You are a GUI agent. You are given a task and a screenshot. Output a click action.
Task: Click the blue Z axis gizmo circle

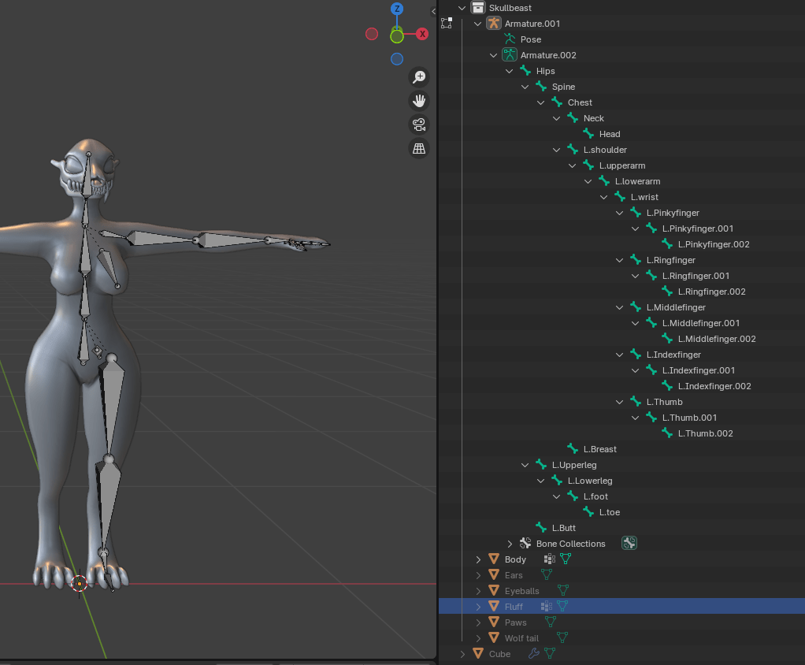pyautogui.click(x=398, y=9)
